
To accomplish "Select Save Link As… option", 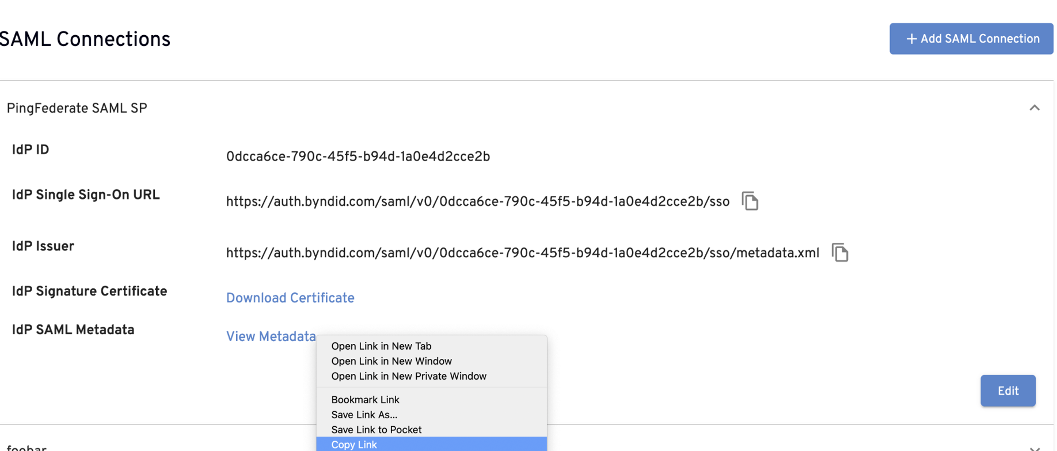I will pyautogui.click(x=364, y=414).
